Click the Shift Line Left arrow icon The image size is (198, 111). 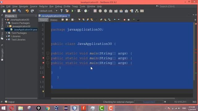pos(115,20)
